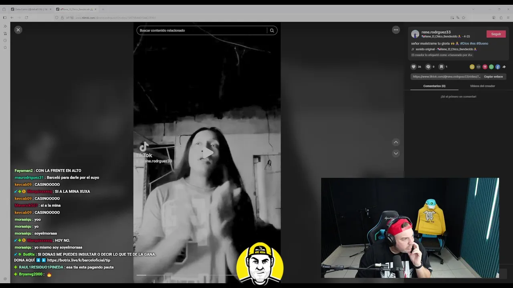This screenshot has height=288, width=513.
Task: Save the video with the bookmark icon
Action: click(x=441, y=67)
